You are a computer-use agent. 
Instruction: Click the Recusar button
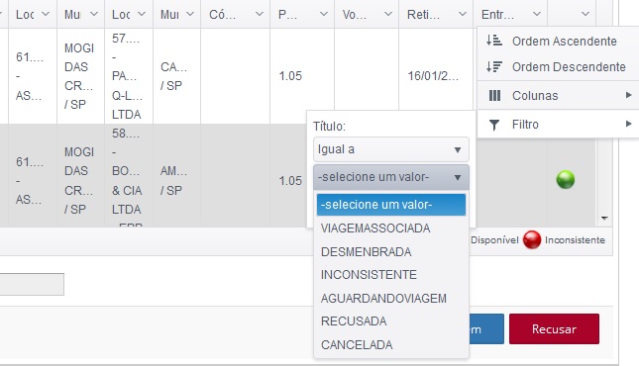554,329
